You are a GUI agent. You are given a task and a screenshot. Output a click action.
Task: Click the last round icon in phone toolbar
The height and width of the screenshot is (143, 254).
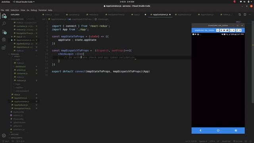(240, 30)
